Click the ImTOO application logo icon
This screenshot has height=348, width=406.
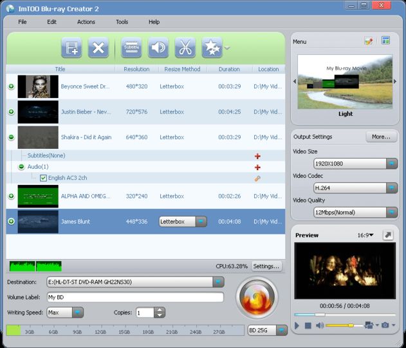click(10, 8)
